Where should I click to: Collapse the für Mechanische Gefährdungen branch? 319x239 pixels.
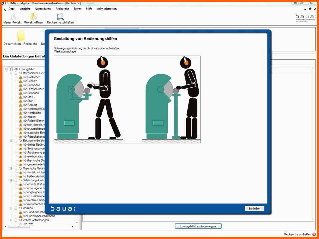(x=11, y=73)
